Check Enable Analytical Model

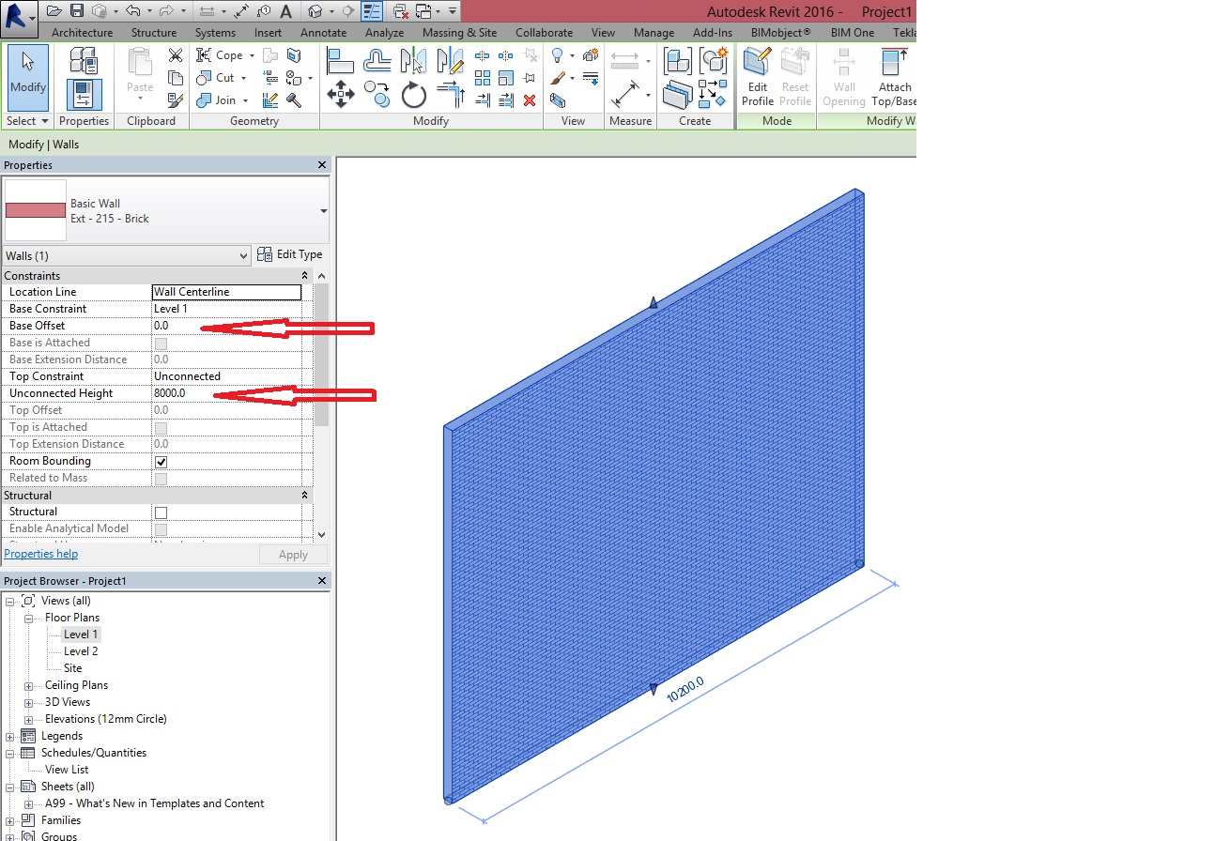click(x=161, y=528)
